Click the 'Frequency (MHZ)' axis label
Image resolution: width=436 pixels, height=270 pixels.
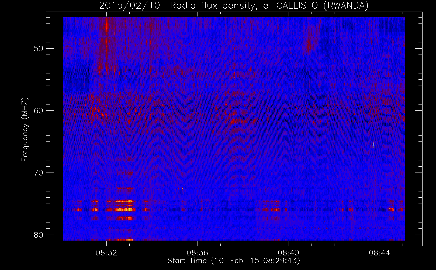click(x=25, y=130)
